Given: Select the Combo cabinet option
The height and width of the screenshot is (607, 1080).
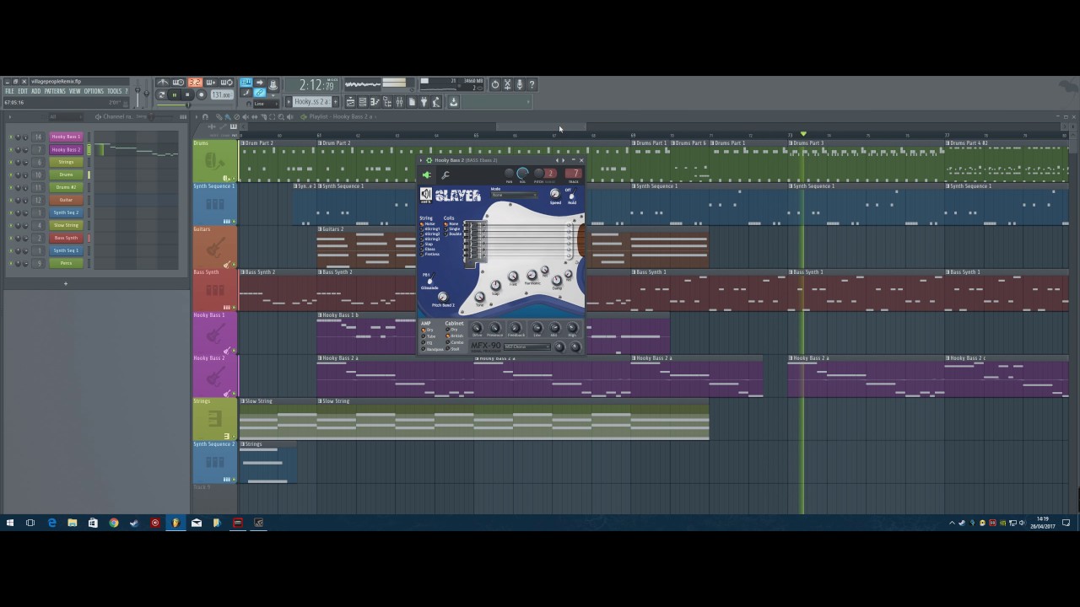Looking at the screenshot, I should click(x=454, y=342).
